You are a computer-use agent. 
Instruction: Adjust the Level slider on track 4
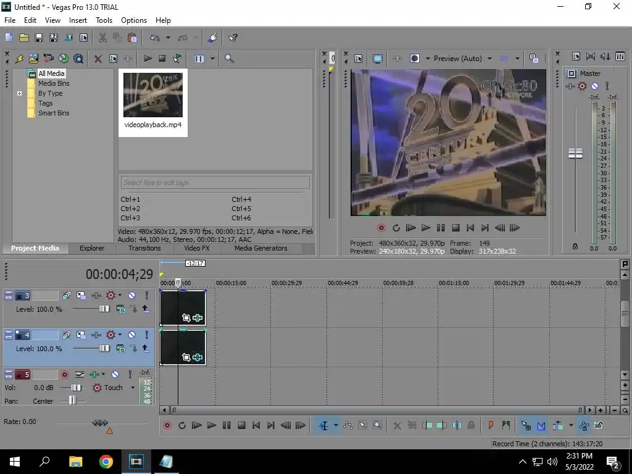tap(104, 348)
